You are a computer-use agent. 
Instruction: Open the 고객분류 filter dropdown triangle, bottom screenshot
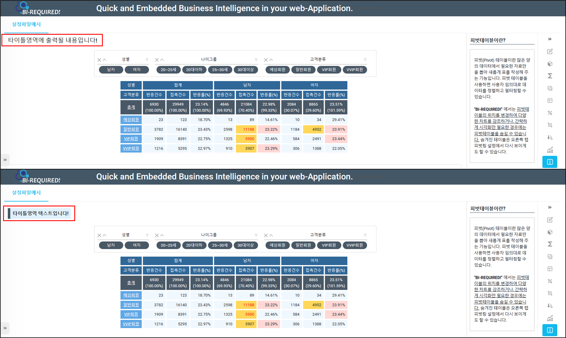tap(365, 235)
